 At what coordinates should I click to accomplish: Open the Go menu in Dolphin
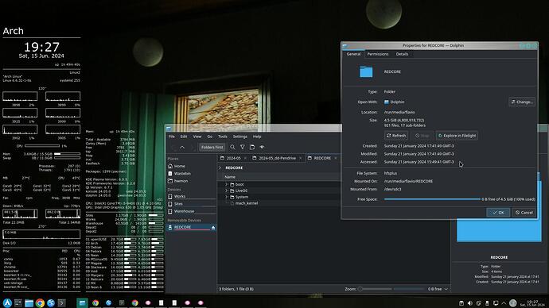[210, 137]
